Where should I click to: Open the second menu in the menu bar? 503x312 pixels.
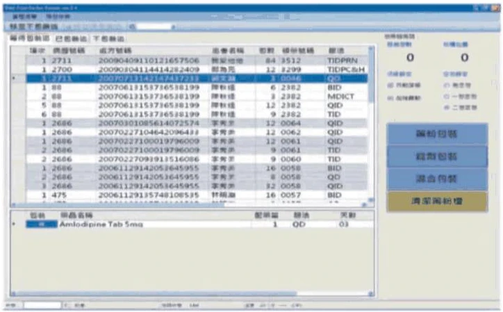click(x=58, y=17)
